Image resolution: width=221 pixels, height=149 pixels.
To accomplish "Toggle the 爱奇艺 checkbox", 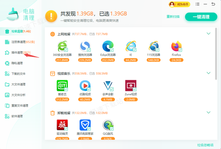I will (66, 89).
